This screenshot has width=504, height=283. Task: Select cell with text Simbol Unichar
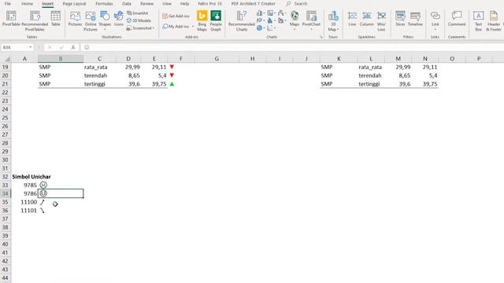click(31, 177)
